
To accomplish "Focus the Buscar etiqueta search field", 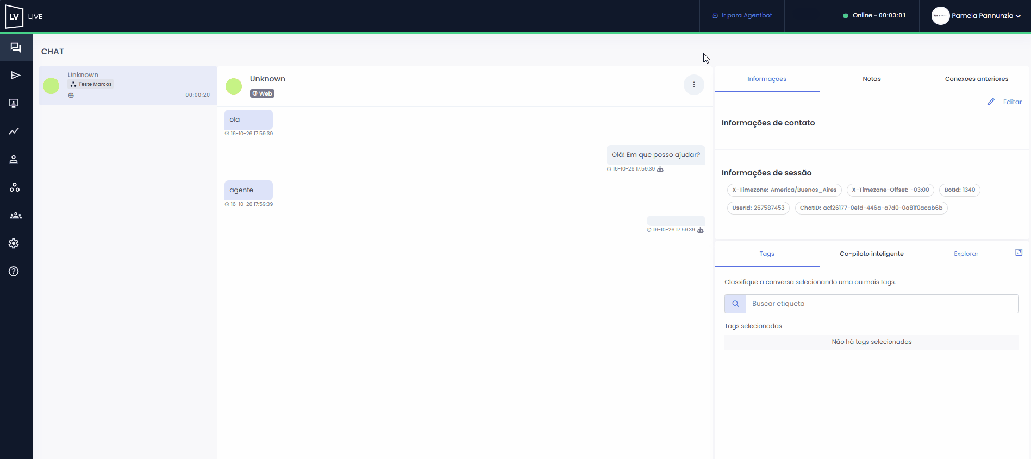I will coord(882,304).
